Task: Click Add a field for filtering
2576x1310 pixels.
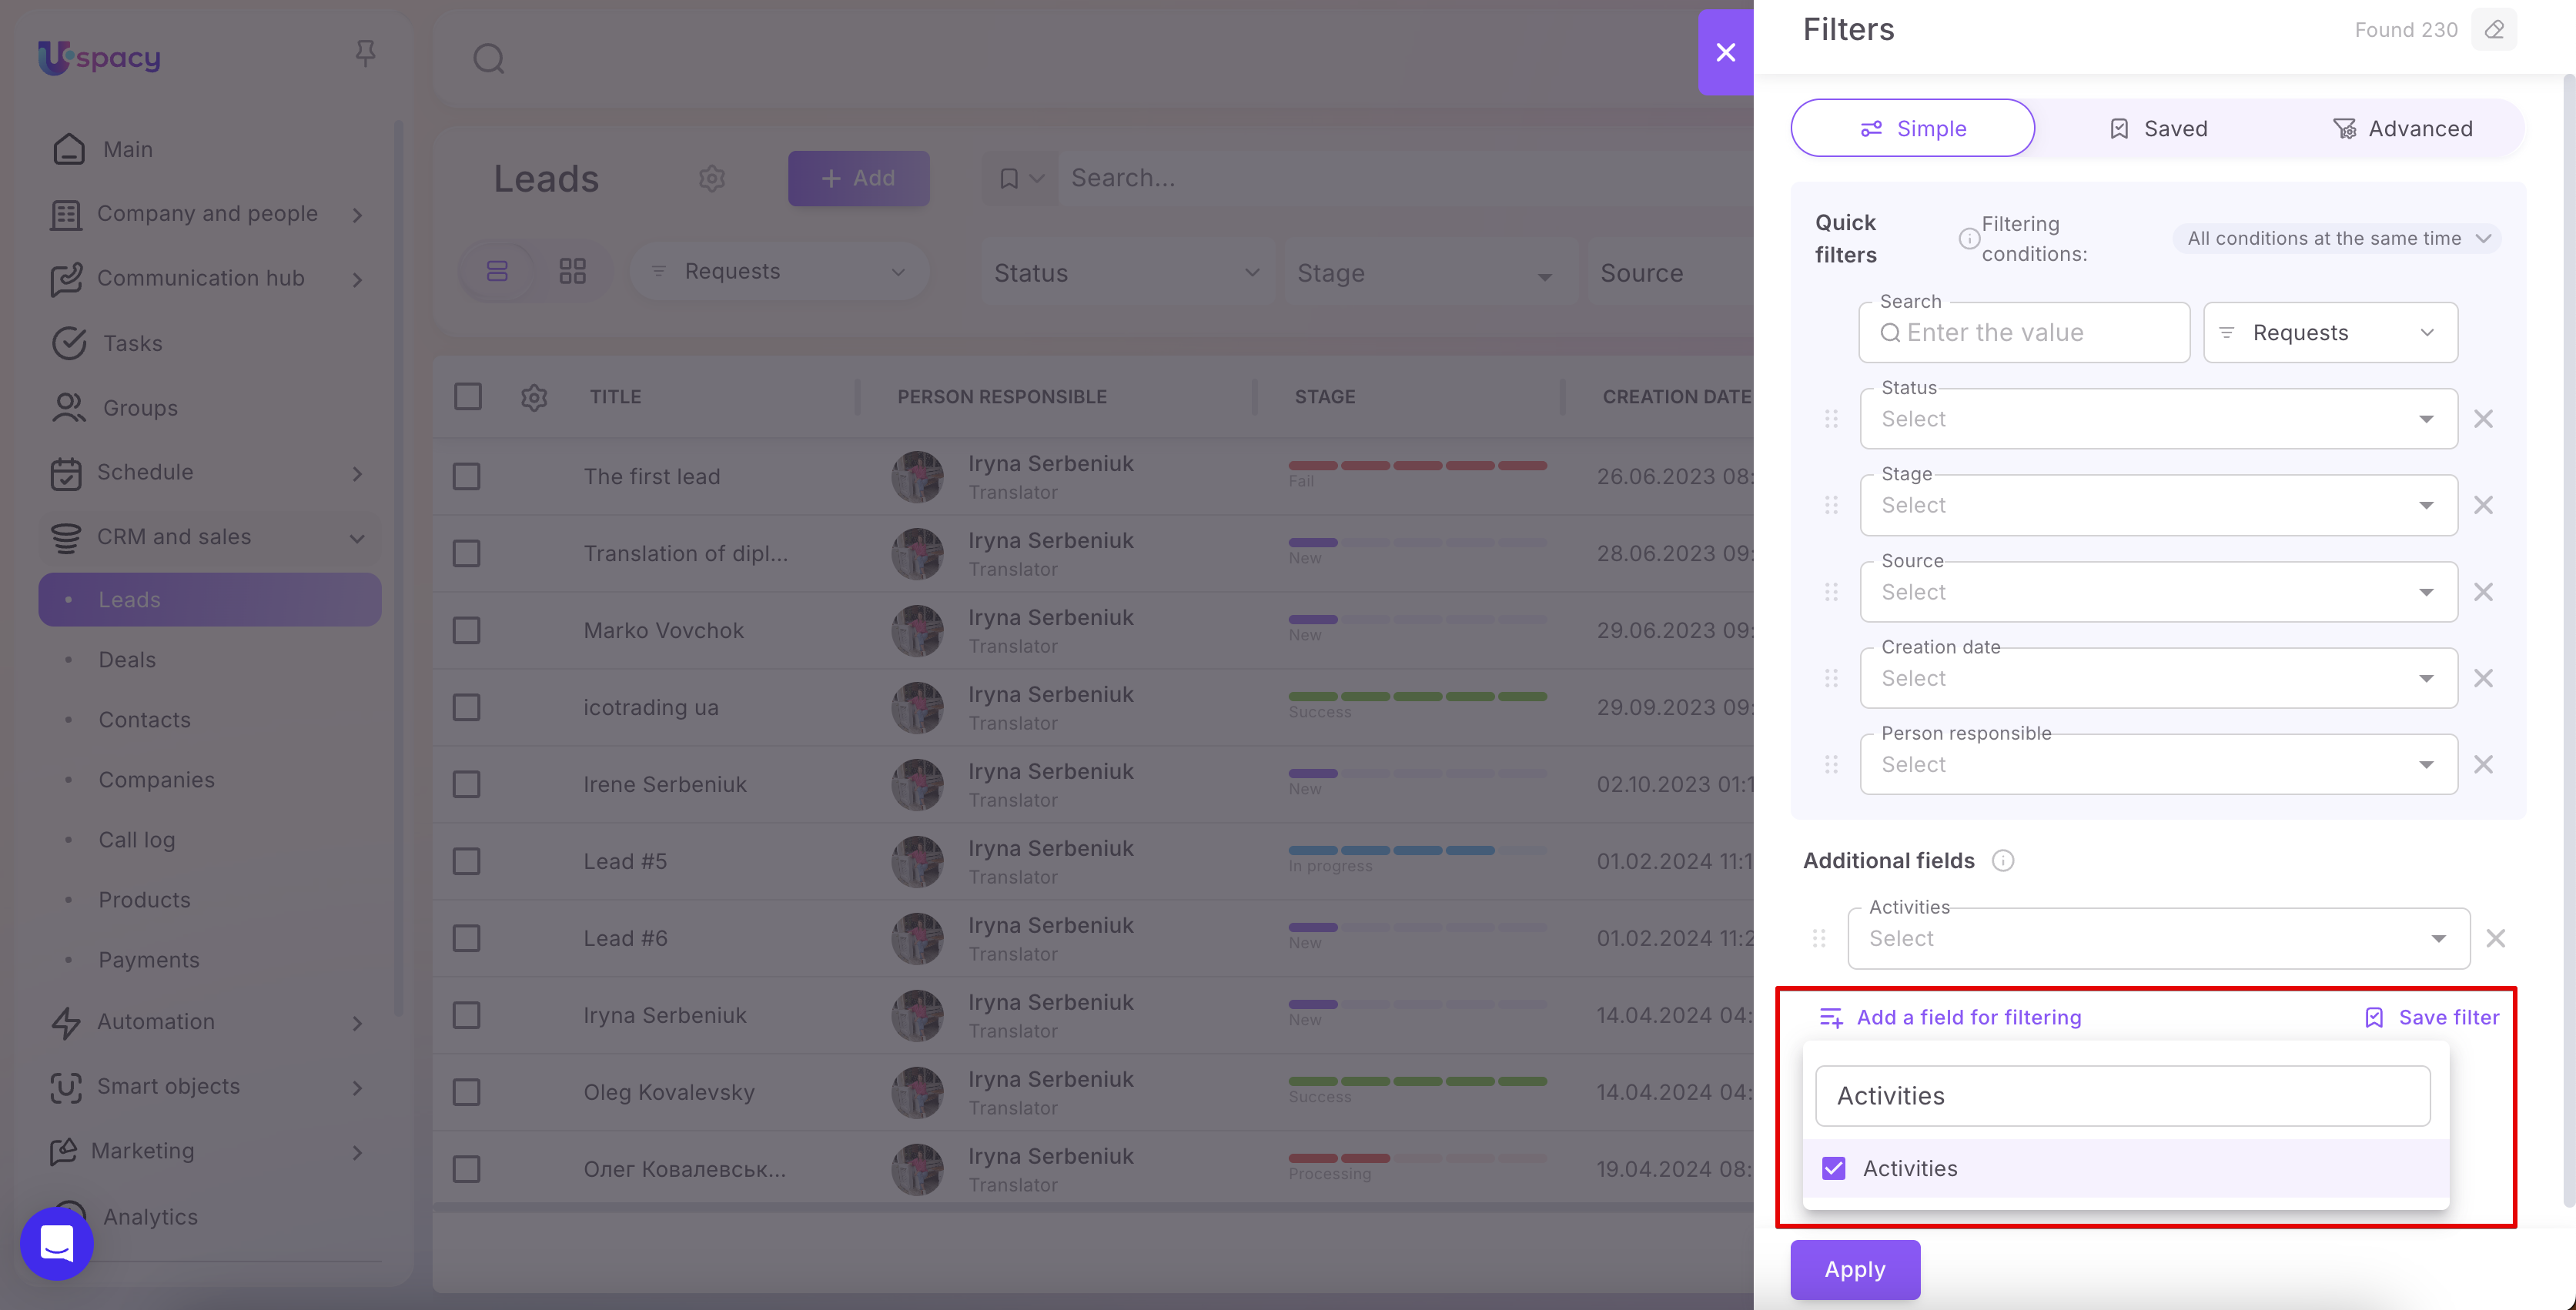Action: point(1950,1017)
